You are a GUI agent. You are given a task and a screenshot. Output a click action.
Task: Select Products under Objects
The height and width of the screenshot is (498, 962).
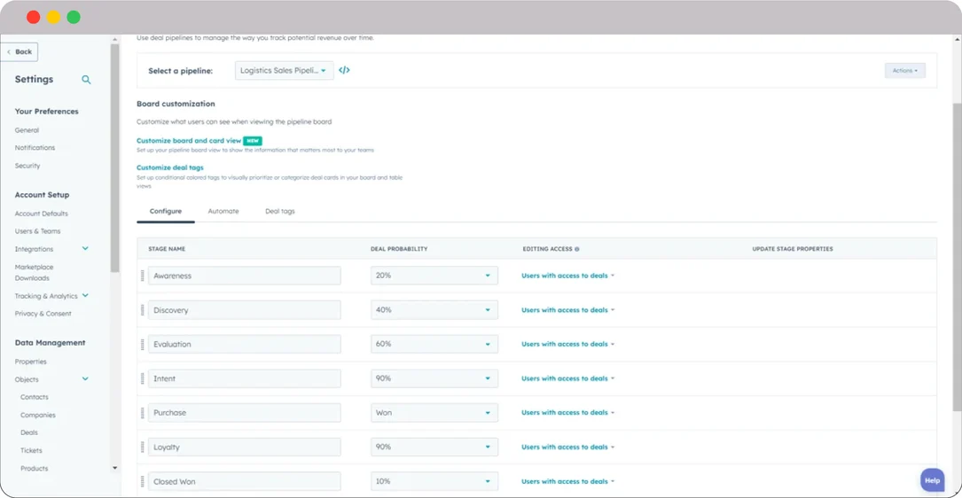coord(35,469)
